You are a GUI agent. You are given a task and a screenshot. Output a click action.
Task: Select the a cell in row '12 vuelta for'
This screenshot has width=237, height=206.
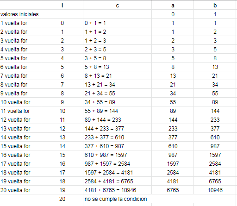click(x=173, y=119)
